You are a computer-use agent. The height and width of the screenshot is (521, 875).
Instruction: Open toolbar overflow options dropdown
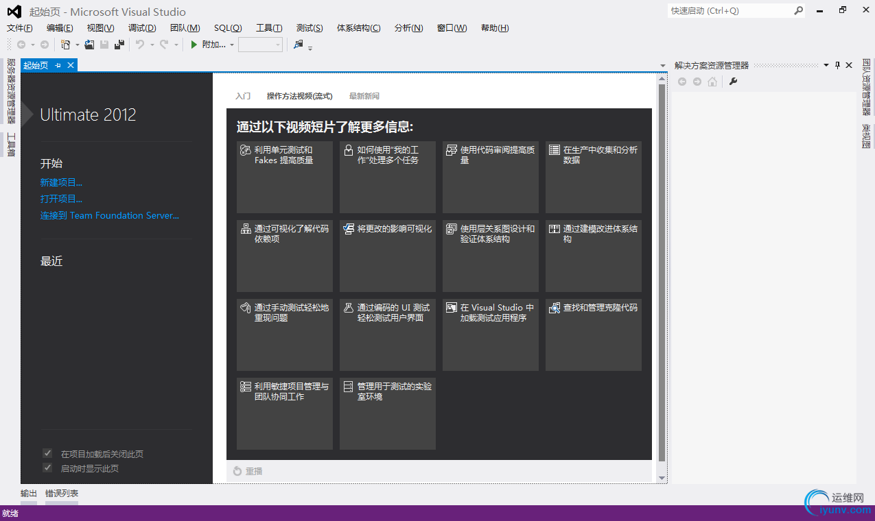tap(310, 48)
